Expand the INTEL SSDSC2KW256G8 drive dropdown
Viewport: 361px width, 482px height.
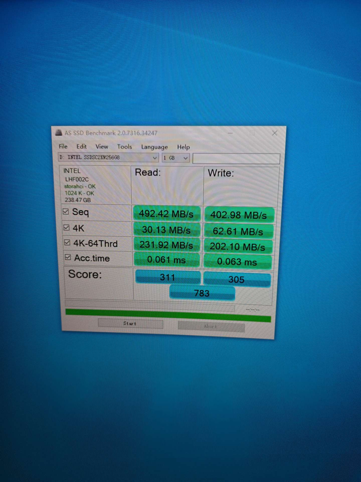[x=154, y=158]
